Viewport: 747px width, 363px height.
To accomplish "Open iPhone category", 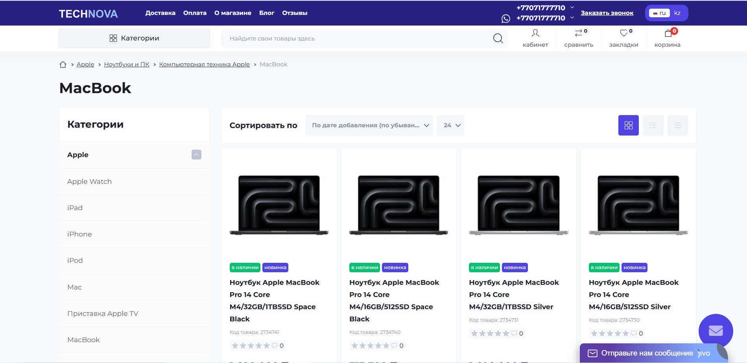I will click(x=134, y=234).
